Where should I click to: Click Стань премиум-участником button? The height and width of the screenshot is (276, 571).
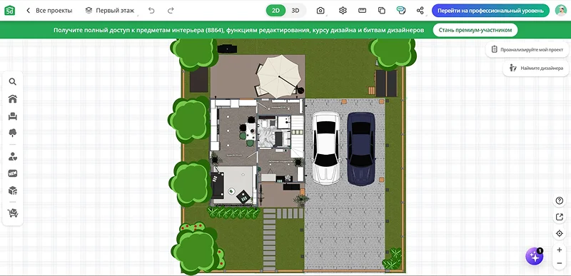[475, 30]
